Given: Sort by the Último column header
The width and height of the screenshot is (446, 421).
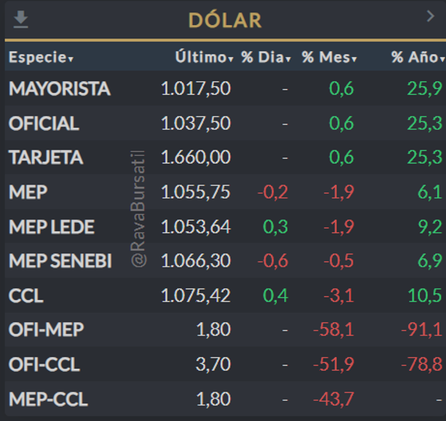Looking at the screenshot, I should pos(204,58).
